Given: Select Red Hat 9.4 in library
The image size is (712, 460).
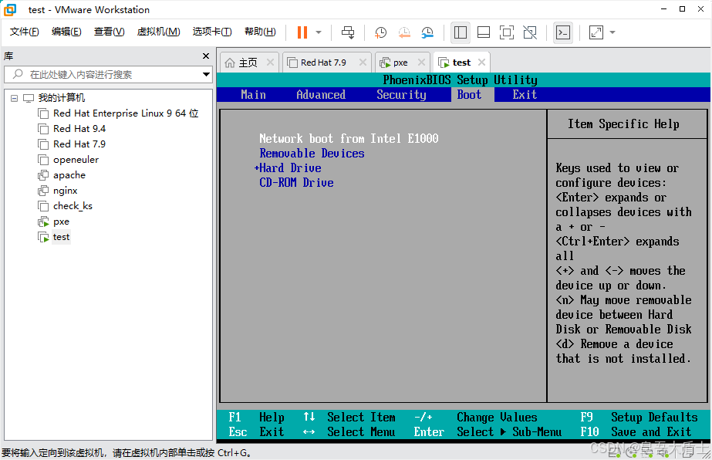Looking at the screenshot, I should pos(79,129).
